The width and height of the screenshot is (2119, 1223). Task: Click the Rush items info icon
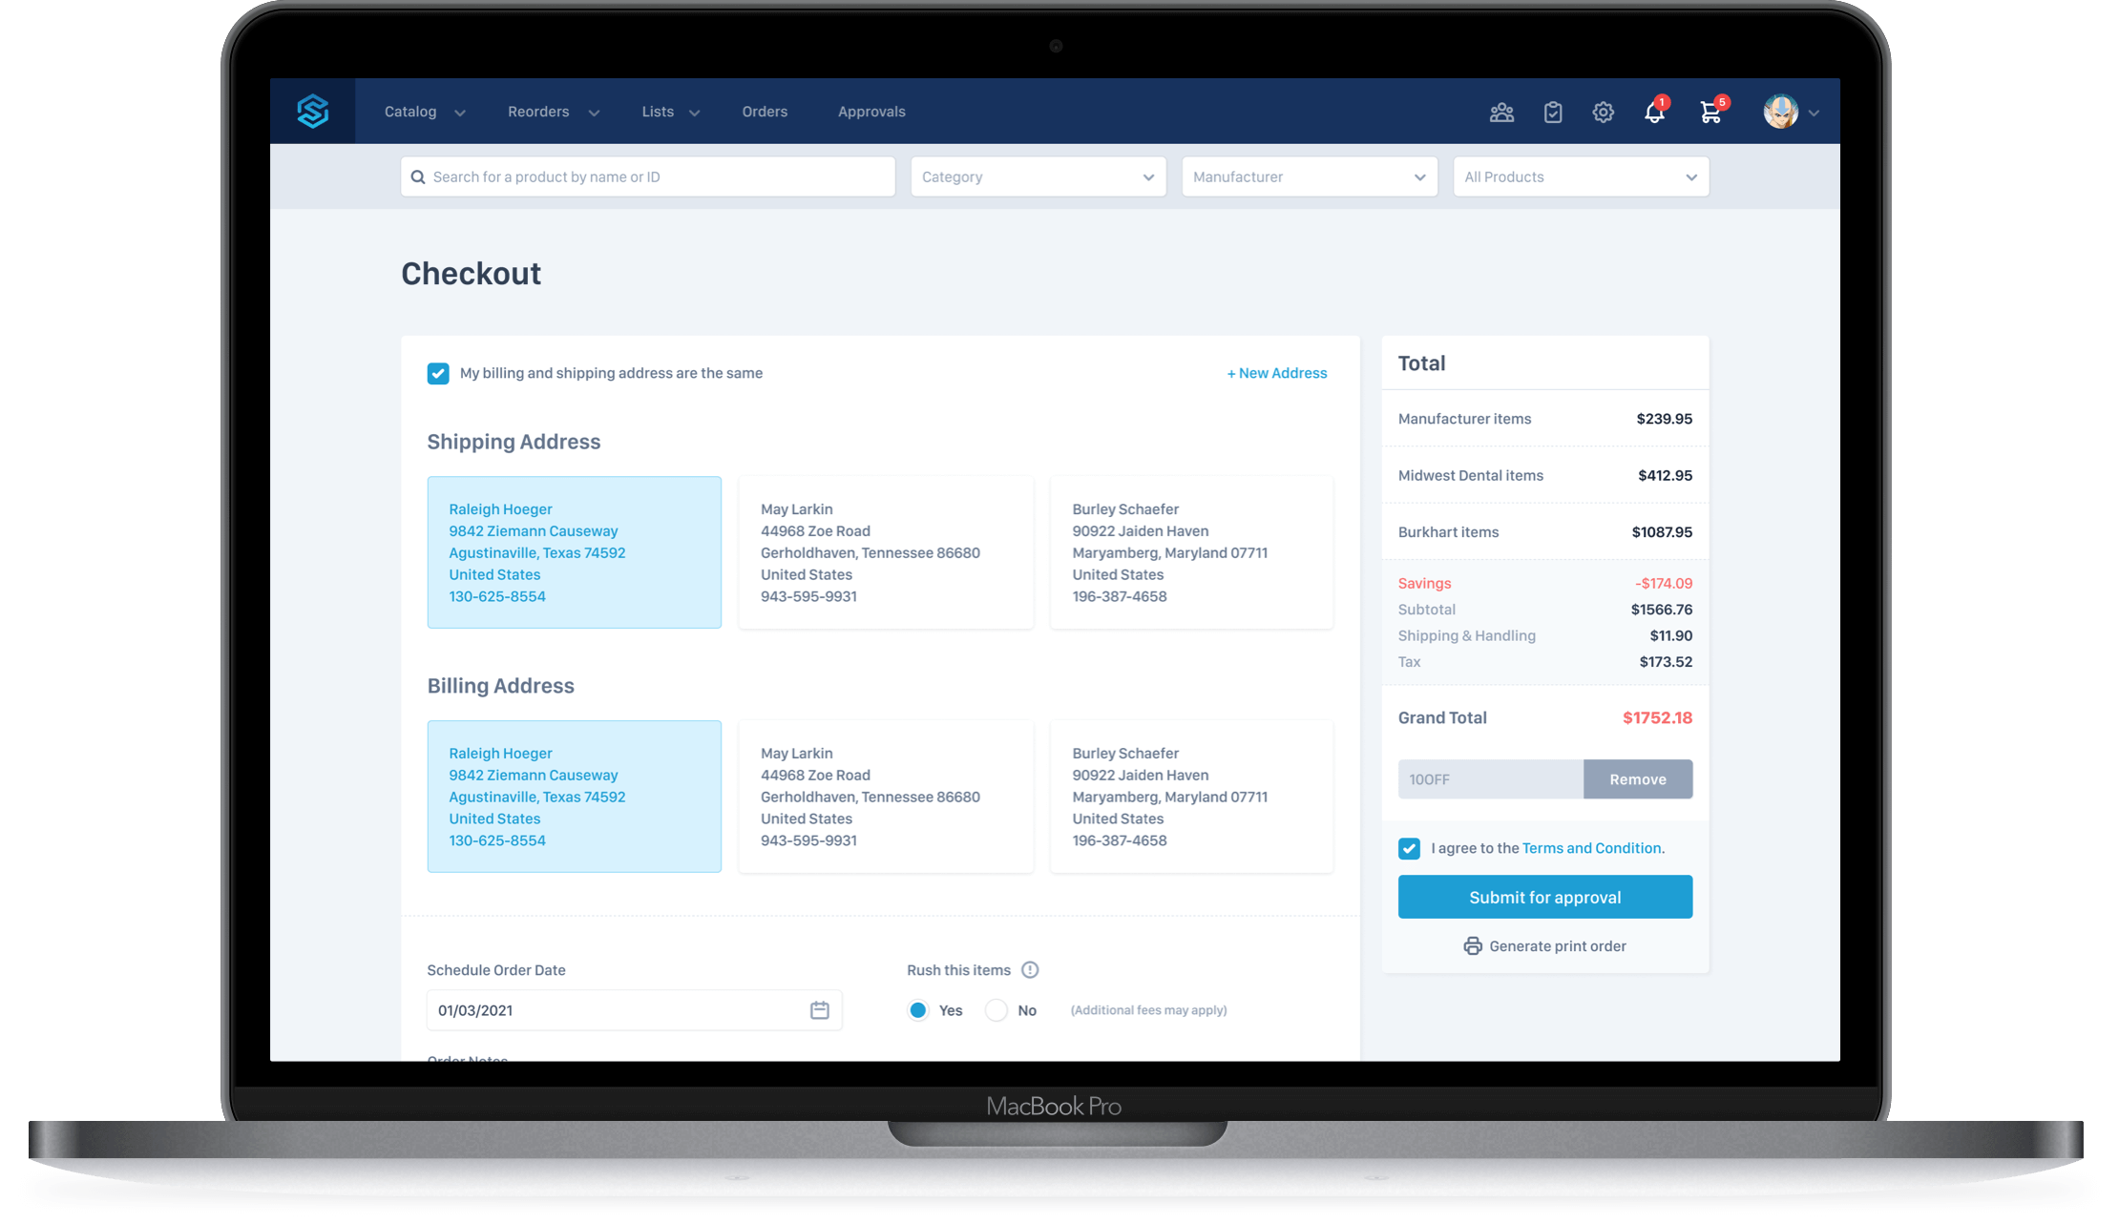(x=1030, y=970)
